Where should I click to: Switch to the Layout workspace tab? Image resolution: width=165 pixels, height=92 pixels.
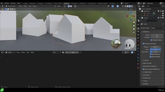tap(26, 3)
